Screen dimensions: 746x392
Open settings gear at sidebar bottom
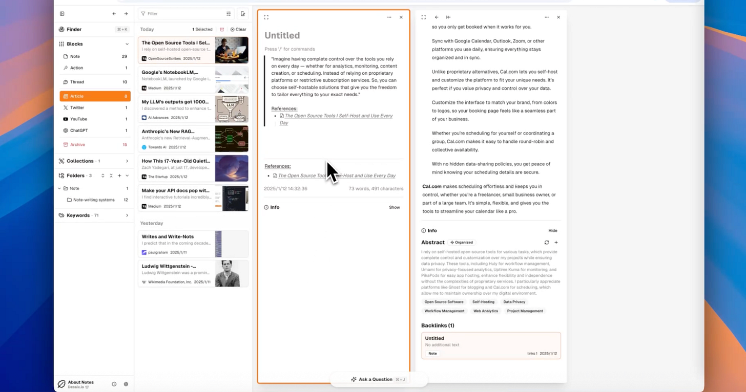126,384
